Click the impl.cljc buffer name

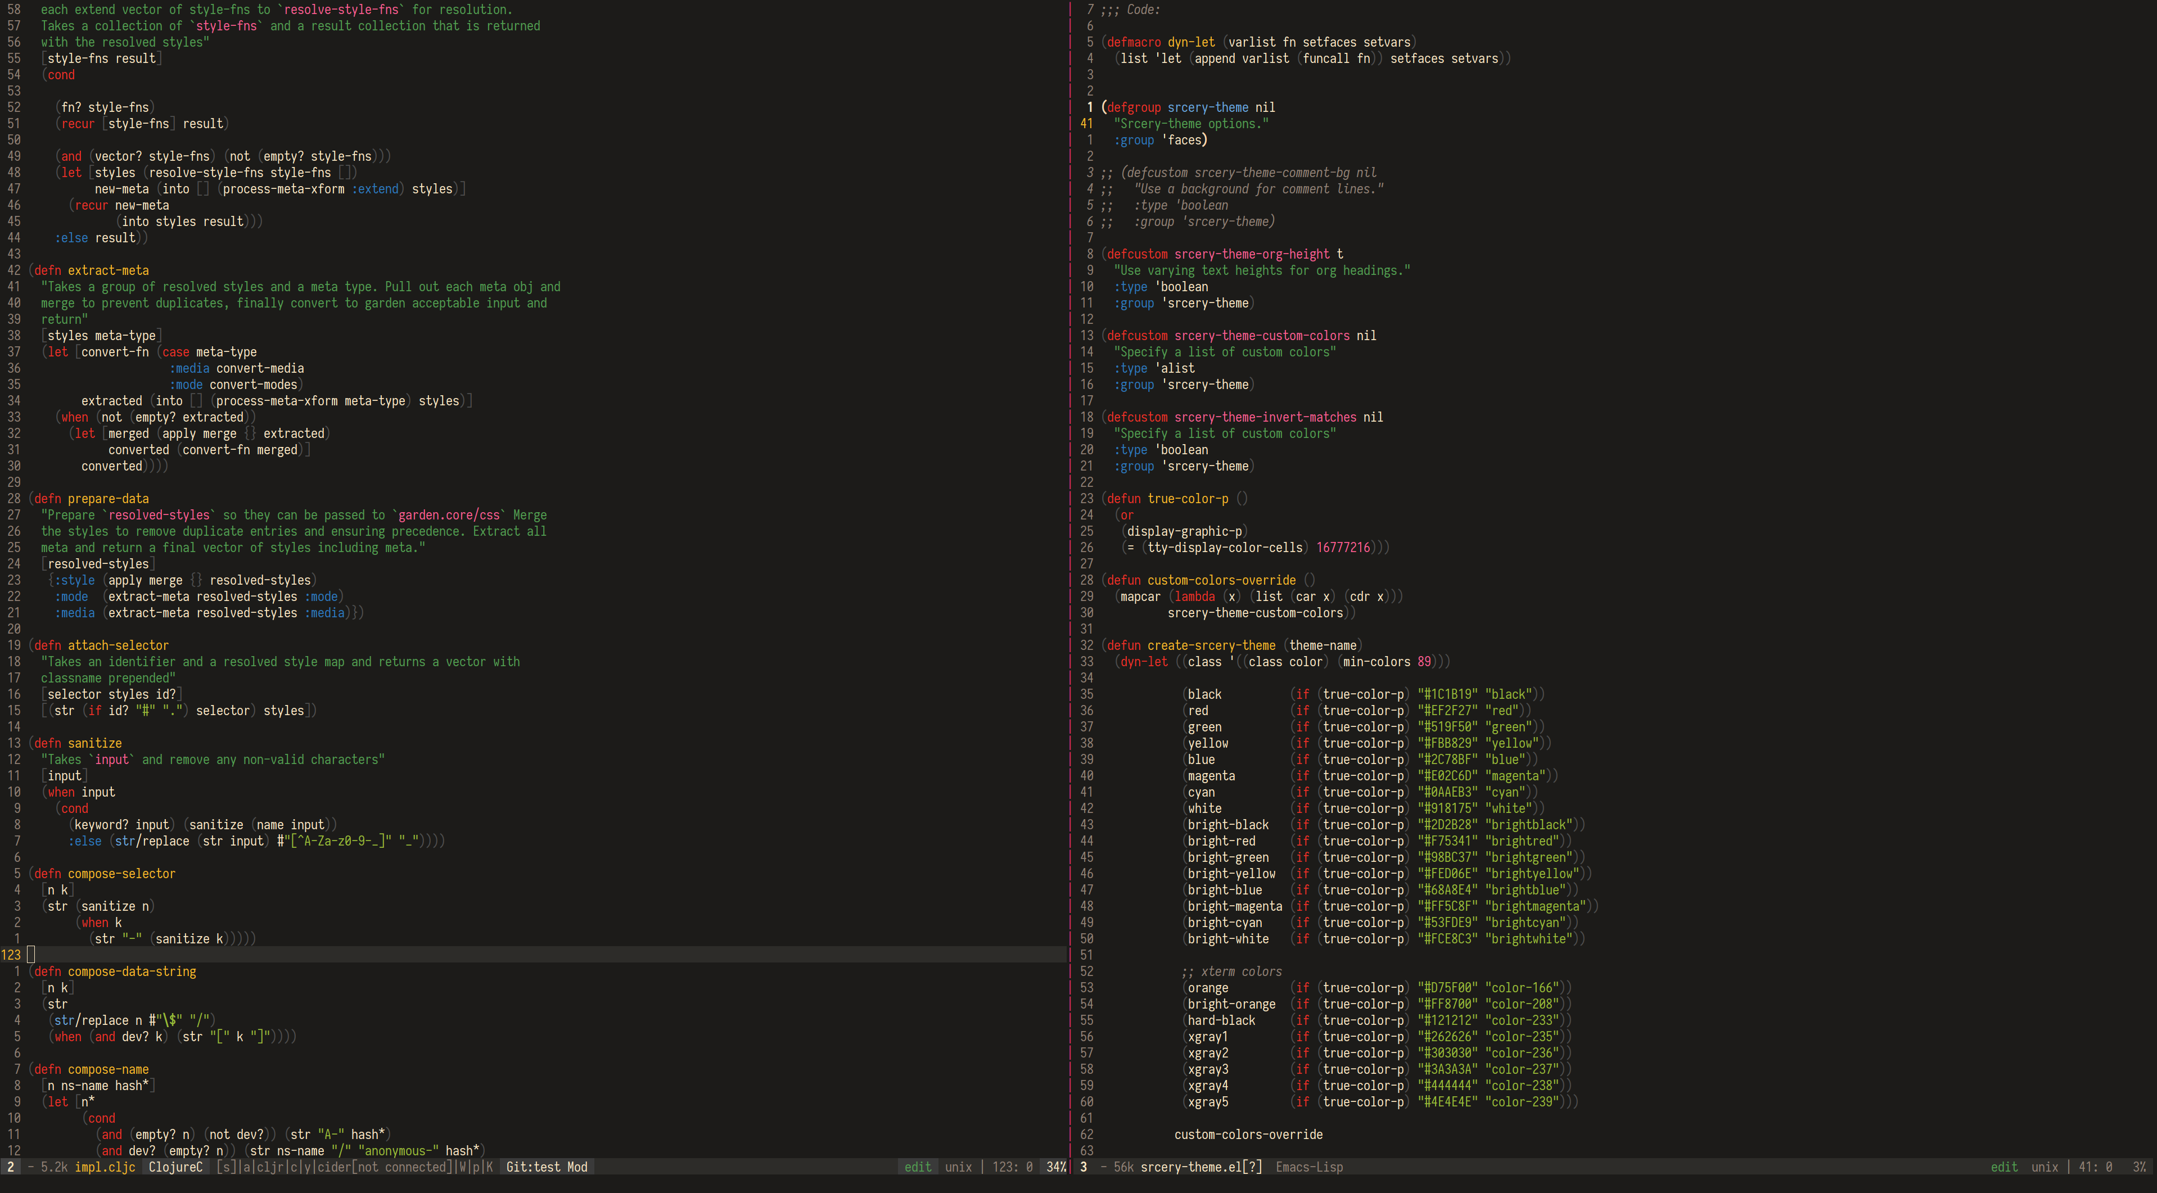click(105, 1167)
